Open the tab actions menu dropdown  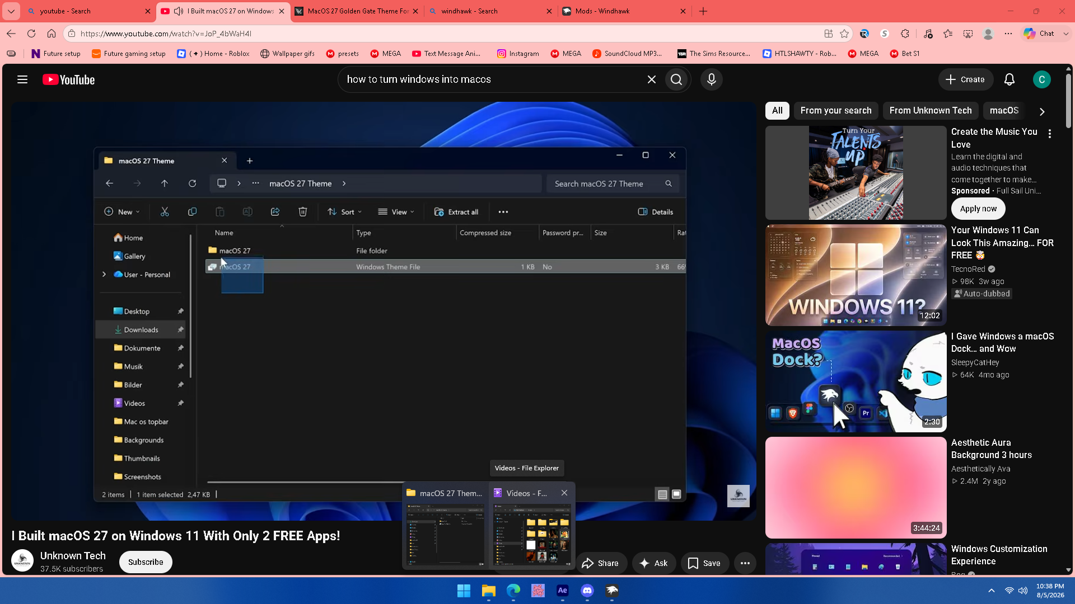tap(11, 11)
